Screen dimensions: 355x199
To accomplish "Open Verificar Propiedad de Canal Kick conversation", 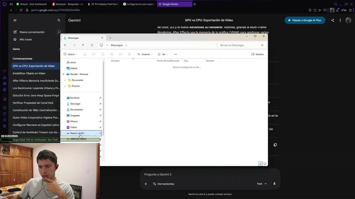I will coord(33,103).
